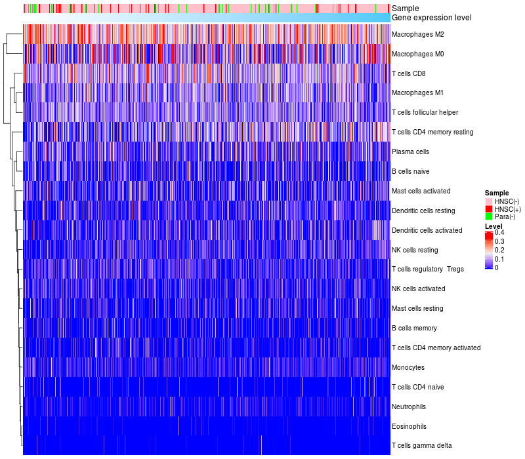Click the Level color gradient bar
Screen dimensions: 525x459
(489, 250)
